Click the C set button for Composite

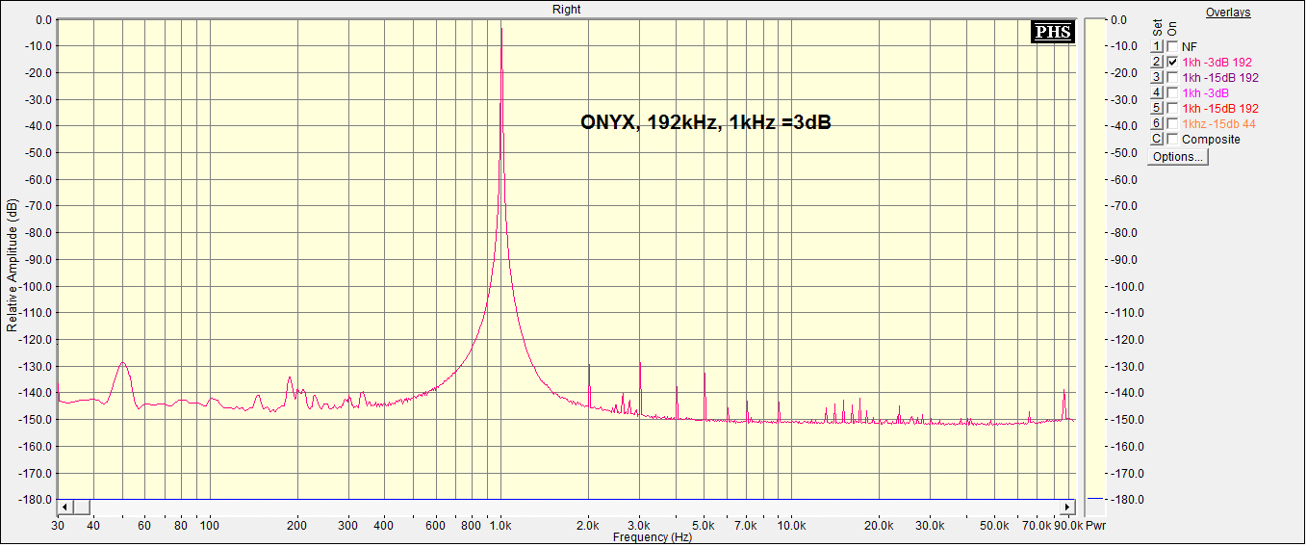[x=1158, y=139]
